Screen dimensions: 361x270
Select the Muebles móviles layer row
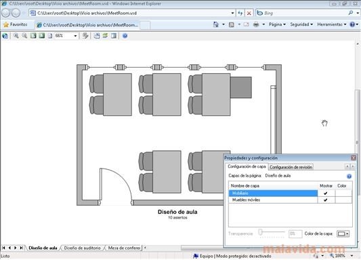(273, 200)
